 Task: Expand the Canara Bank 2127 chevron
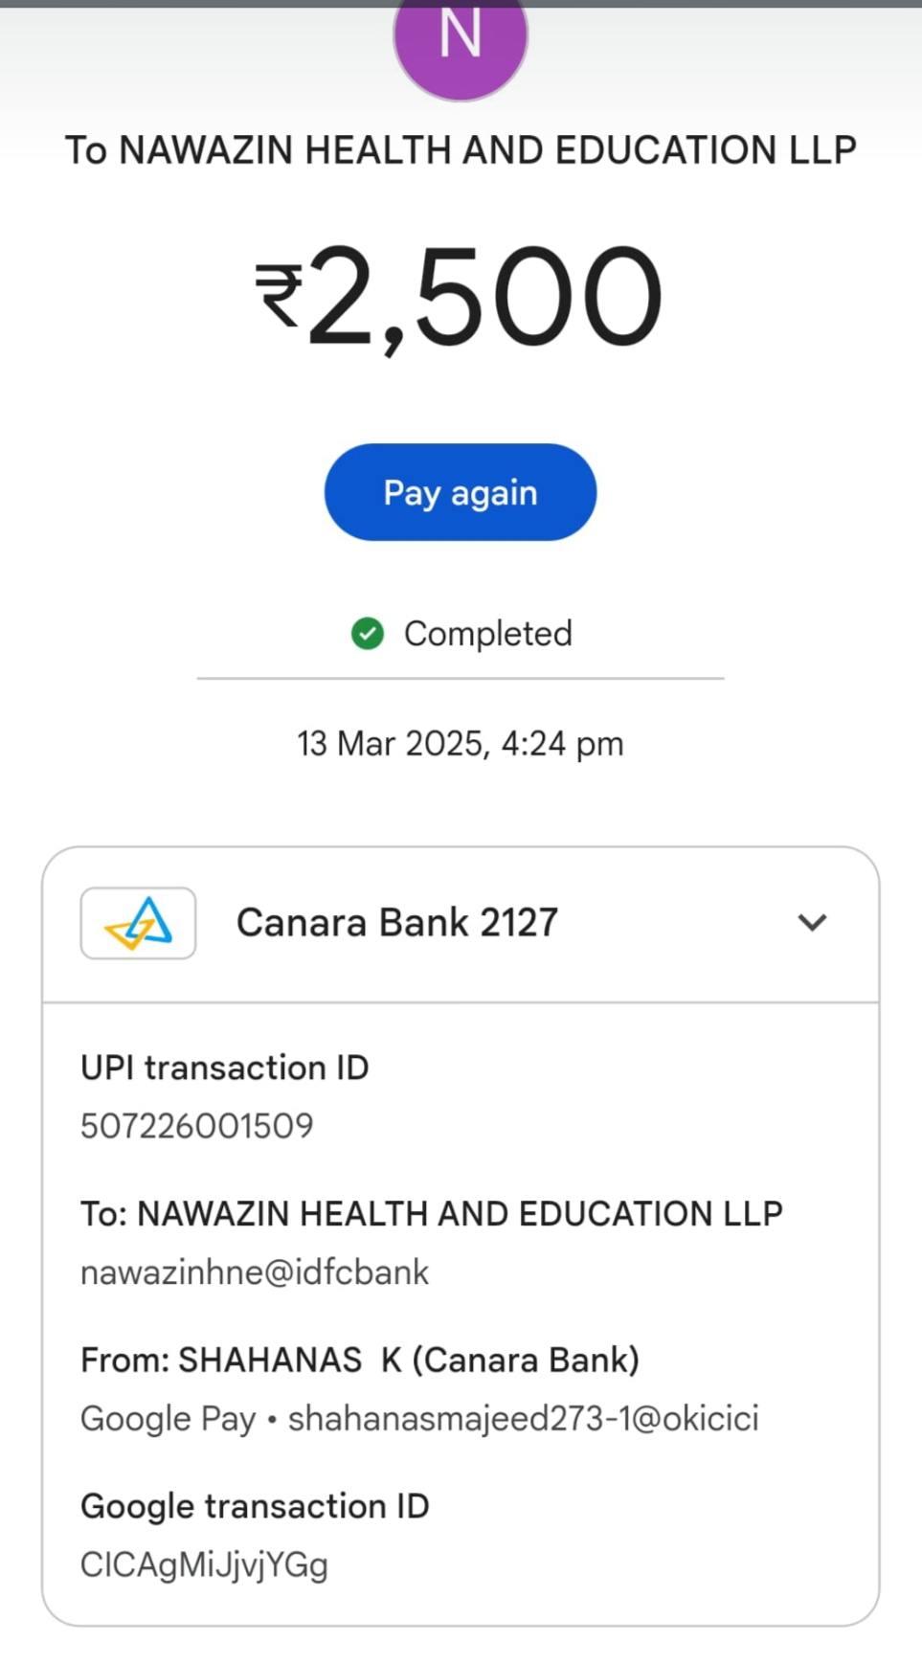(812, 923)
